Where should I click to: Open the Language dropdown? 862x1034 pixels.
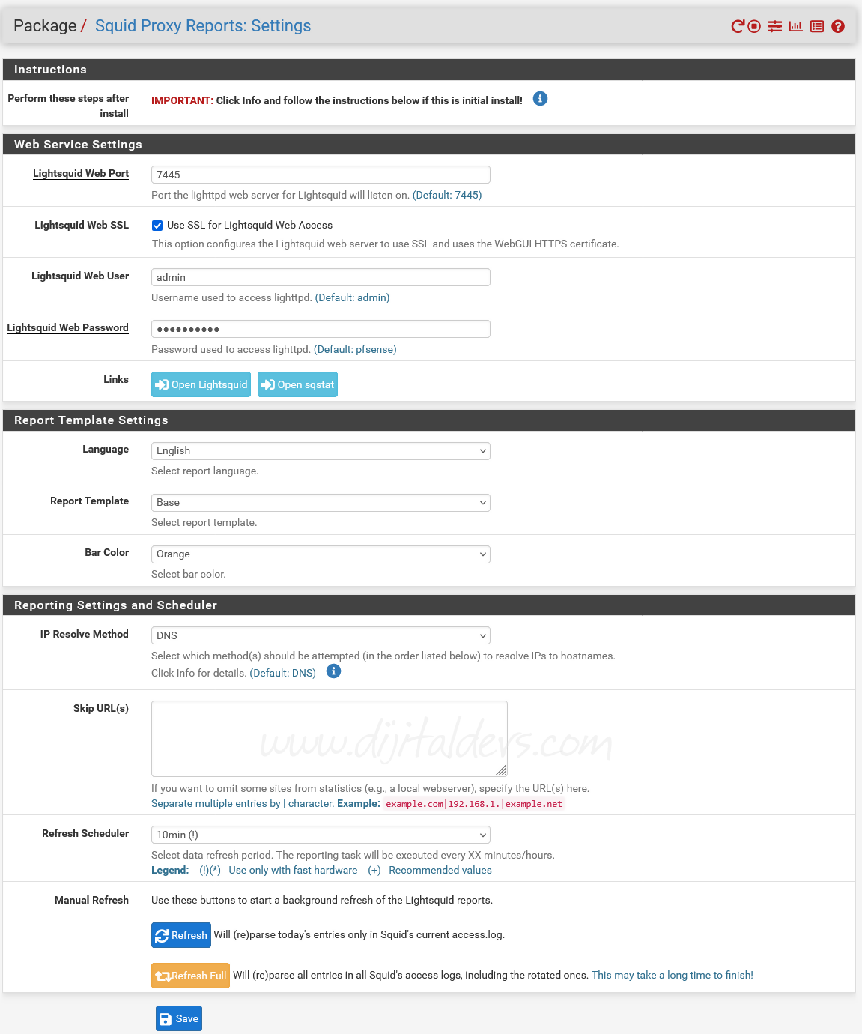pos(321,450)
